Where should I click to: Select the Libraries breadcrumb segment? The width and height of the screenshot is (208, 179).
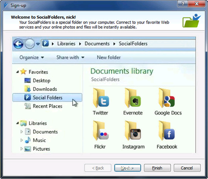[x=66, y=44]
